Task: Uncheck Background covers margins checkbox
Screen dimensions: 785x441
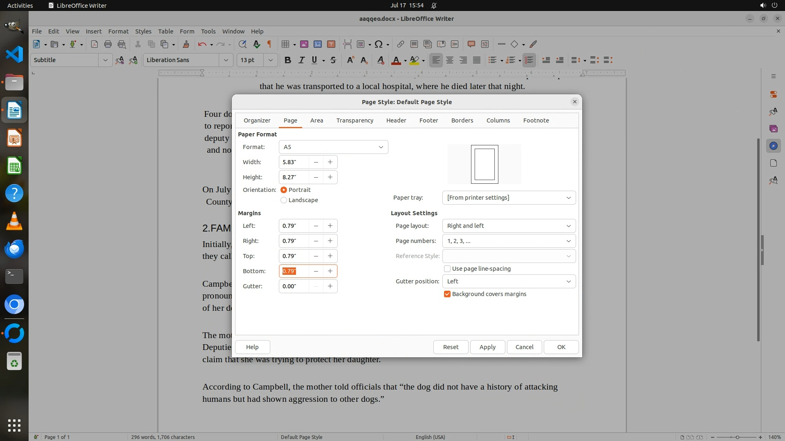Action: point(447,294)
